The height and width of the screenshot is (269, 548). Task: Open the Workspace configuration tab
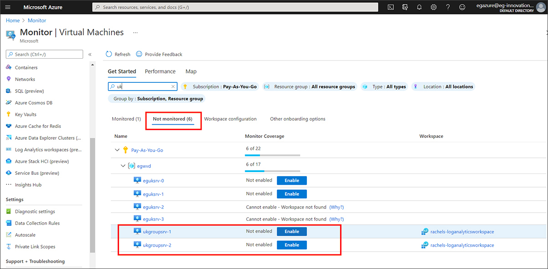(230, 119)
